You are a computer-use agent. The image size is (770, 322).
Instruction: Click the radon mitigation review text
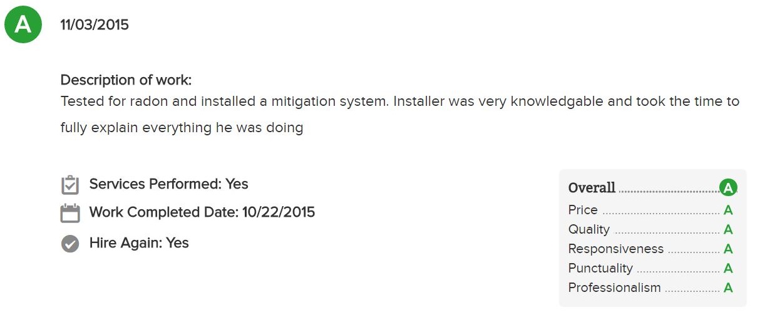[x=399, y=115]
